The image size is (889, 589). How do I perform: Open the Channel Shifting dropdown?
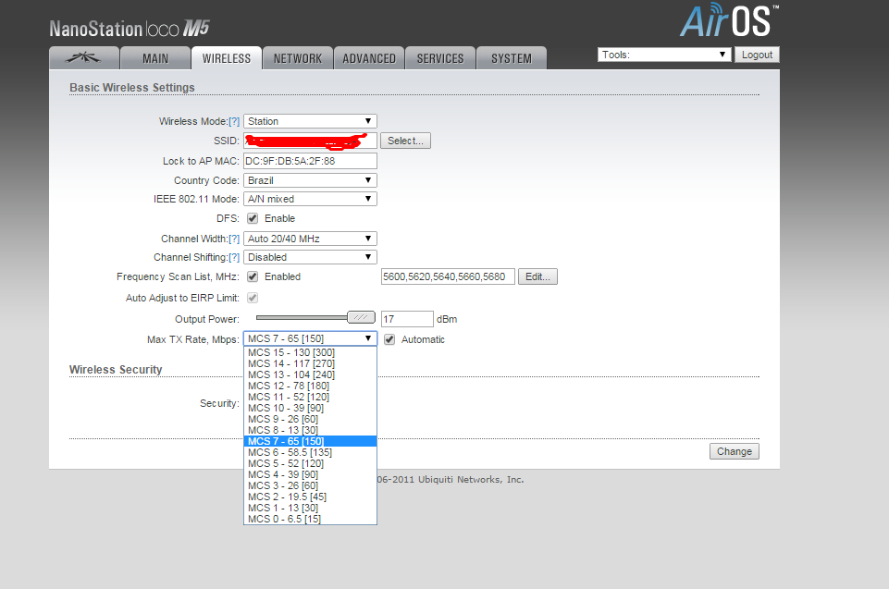coord(310,257)
